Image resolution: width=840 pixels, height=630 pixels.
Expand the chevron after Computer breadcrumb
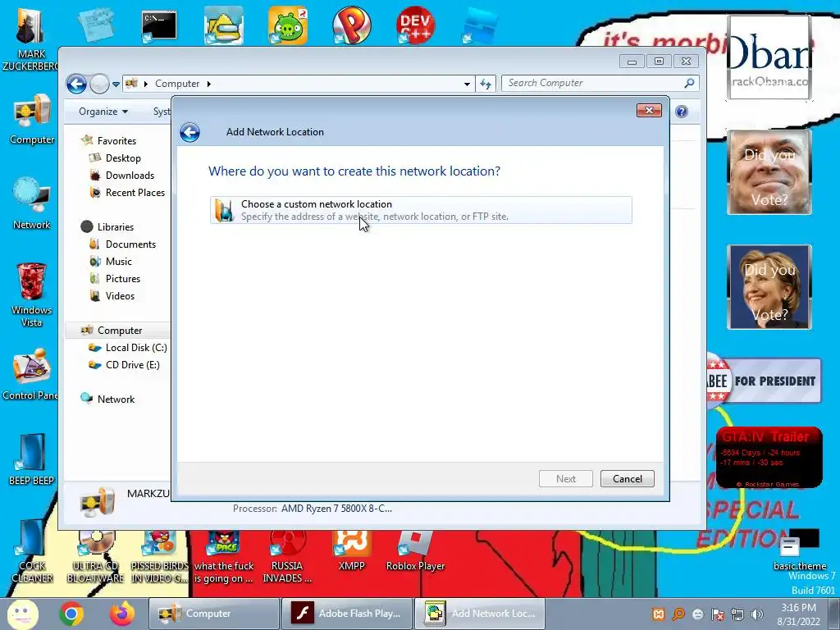coord(208,84)
